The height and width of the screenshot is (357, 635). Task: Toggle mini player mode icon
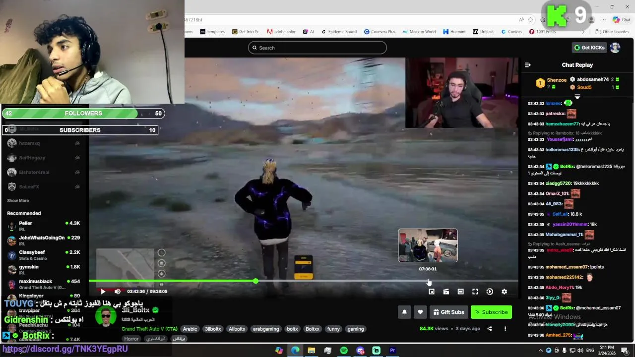[432, 292]
